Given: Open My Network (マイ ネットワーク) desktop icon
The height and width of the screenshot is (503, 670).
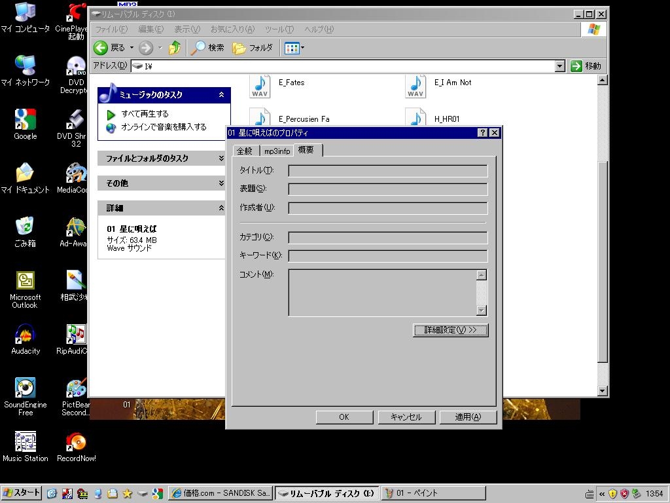Looking at the screenshot, I should tap(26, 71).
